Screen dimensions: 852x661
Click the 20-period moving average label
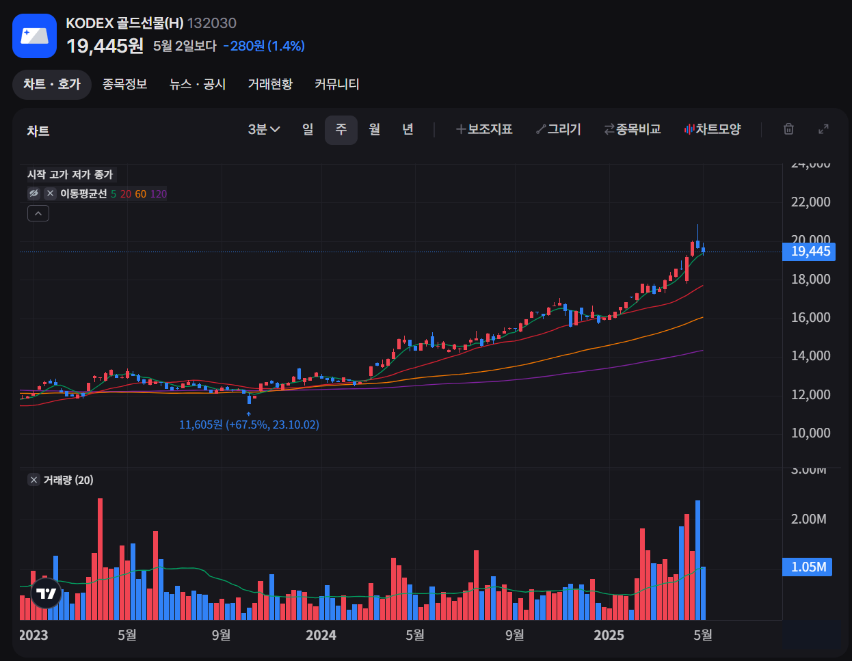[x=126, y=194]
